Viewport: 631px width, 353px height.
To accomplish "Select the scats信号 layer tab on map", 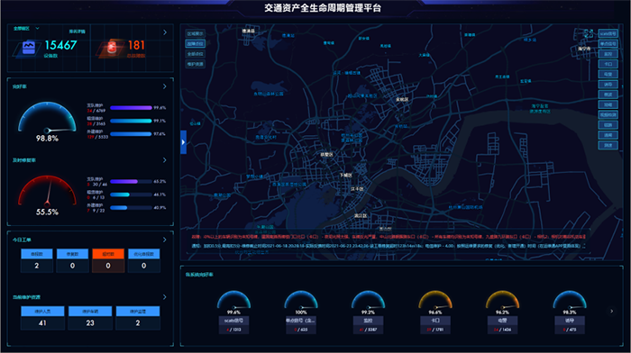I will [608, 34].
